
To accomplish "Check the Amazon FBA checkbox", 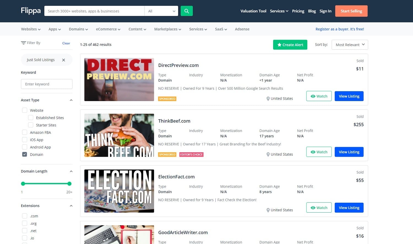I will click(x=25, y=132).
